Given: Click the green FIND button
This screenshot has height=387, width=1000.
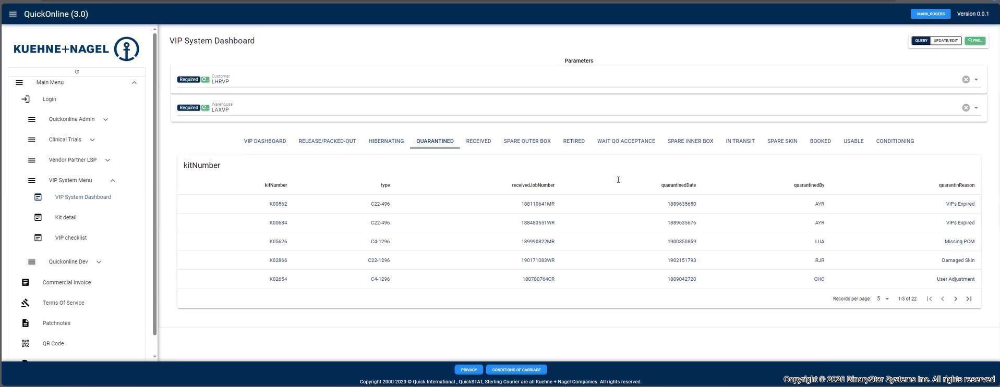Looking at the screenshot, I should [975, 41].
